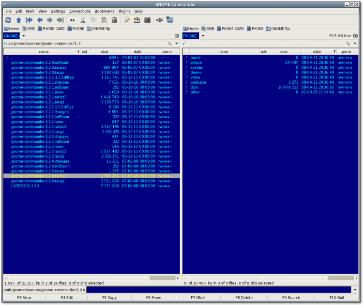Screen dimensions: 363x305
Task: Go up one directory with the up arrow
Action: pos(18,20)
